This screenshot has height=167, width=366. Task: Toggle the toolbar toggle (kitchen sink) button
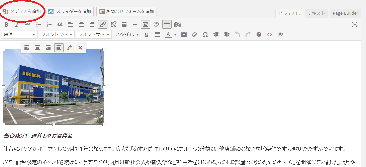click(167, 24)
